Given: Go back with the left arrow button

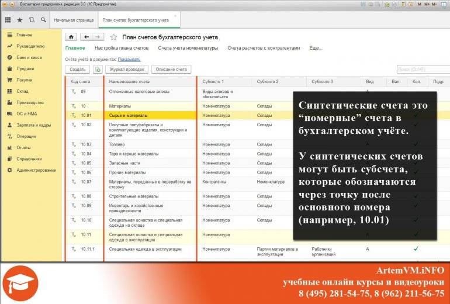Looking at the screenshot, I should 86,36.
